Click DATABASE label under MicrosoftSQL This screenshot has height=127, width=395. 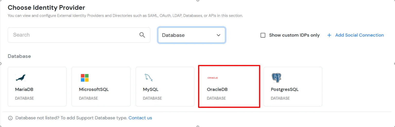[88, 98]
